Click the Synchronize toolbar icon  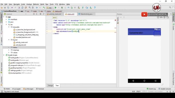[x=8, y=8]
